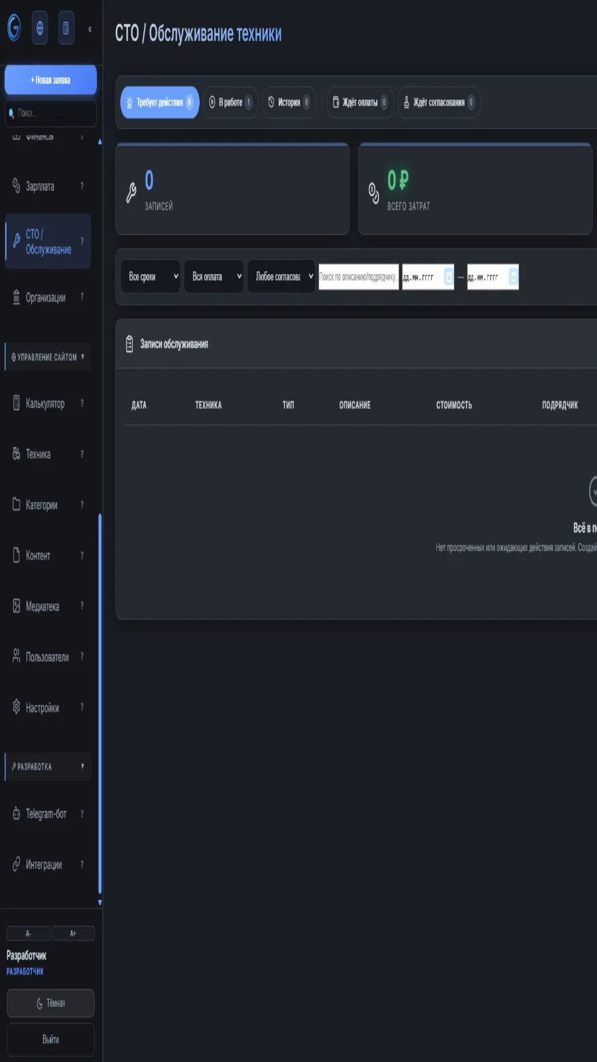Click the calendar icon in end date field
597x1062 pixels.
[x=513, y=277]
